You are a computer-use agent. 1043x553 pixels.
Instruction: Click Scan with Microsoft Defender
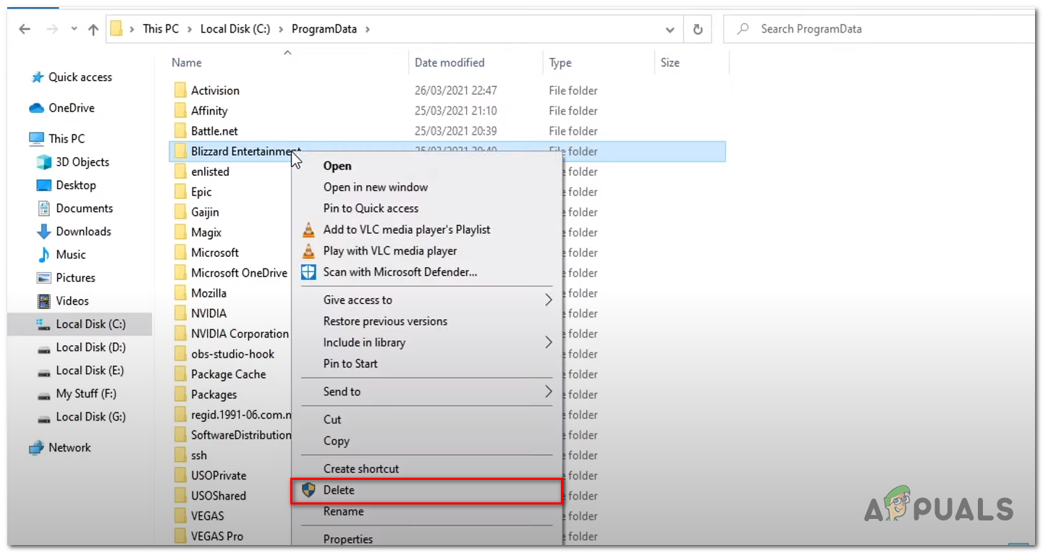pyautogui.click(x=400, y=272)
